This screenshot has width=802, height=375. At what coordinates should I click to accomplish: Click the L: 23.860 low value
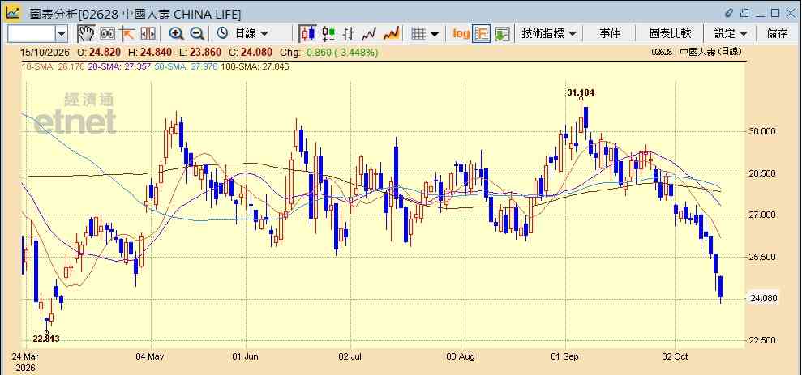(200, 52)
